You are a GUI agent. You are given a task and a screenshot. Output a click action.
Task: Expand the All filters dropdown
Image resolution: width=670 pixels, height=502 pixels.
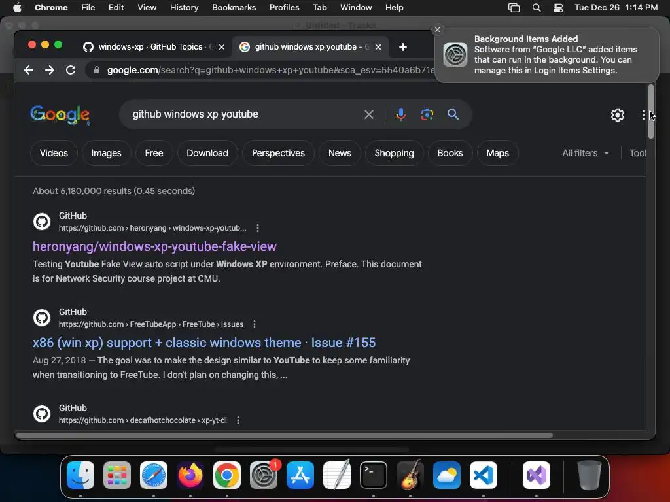[586, 153]
